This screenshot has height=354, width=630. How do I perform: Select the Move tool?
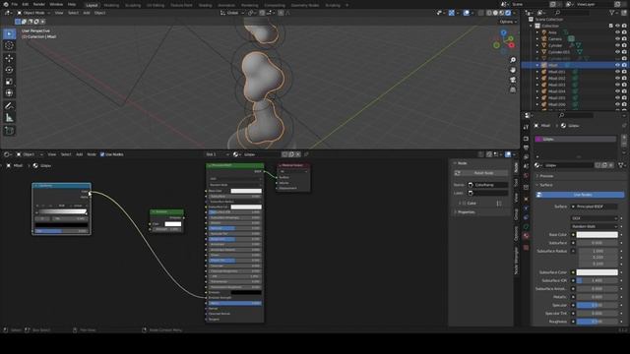click(9, 58)
